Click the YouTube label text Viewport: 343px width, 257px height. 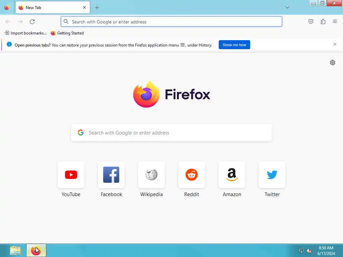coord(71,194)
